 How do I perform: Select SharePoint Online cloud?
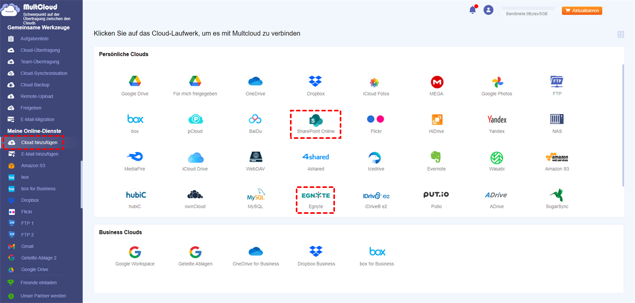click(316, 119)
